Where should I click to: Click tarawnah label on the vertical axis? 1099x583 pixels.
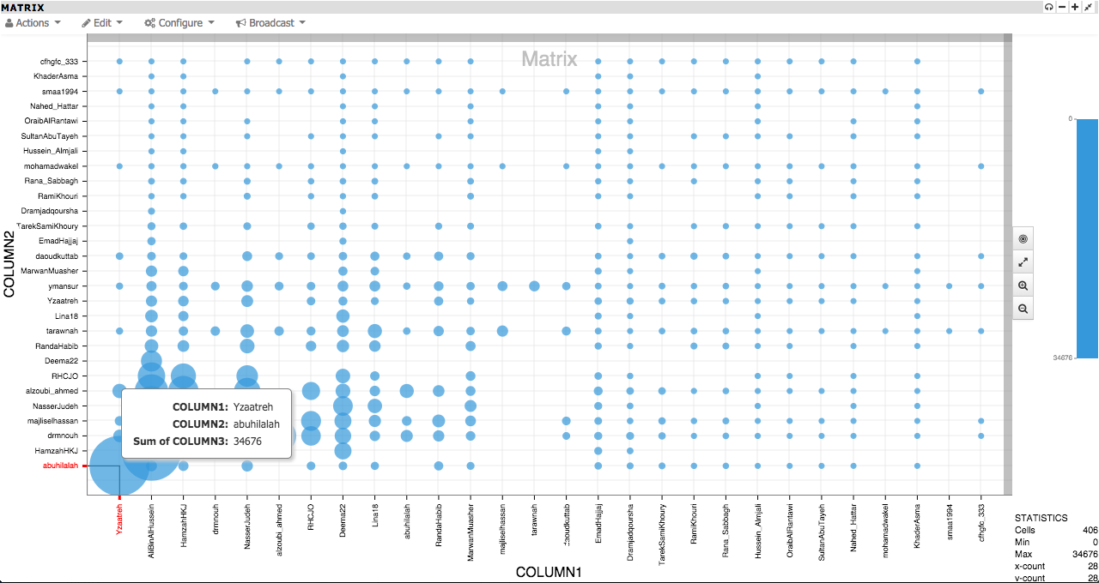pyautogui.click(x=63, y=331)
